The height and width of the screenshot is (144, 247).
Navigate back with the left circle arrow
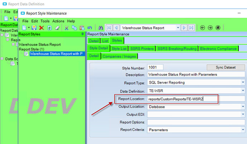202,28
